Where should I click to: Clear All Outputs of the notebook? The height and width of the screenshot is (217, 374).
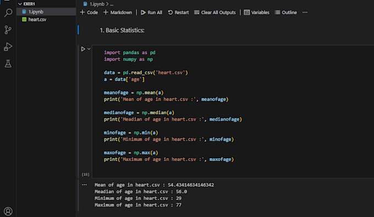215,13
